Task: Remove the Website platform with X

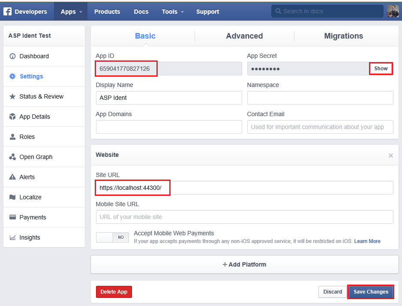Action: point(391,156)
